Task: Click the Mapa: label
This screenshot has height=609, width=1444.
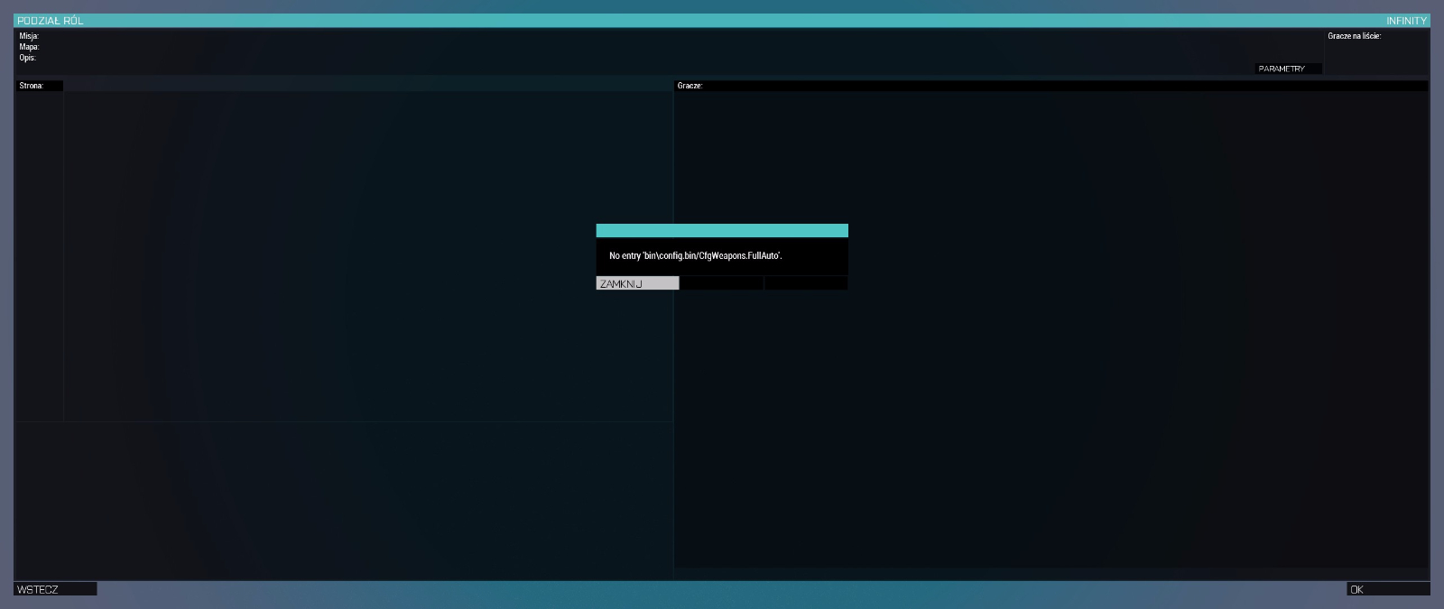Action: [29, 47]
